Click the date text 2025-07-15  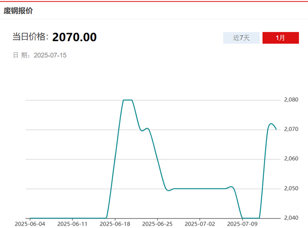(x=50, y=55)
